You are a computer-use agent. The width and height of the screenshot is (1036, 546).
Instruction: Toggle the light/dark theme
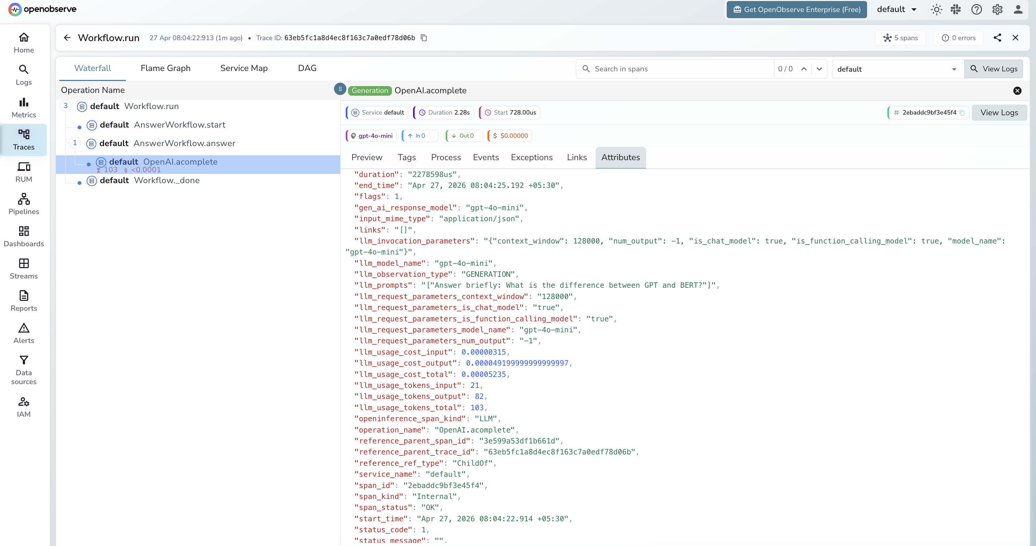936,9
